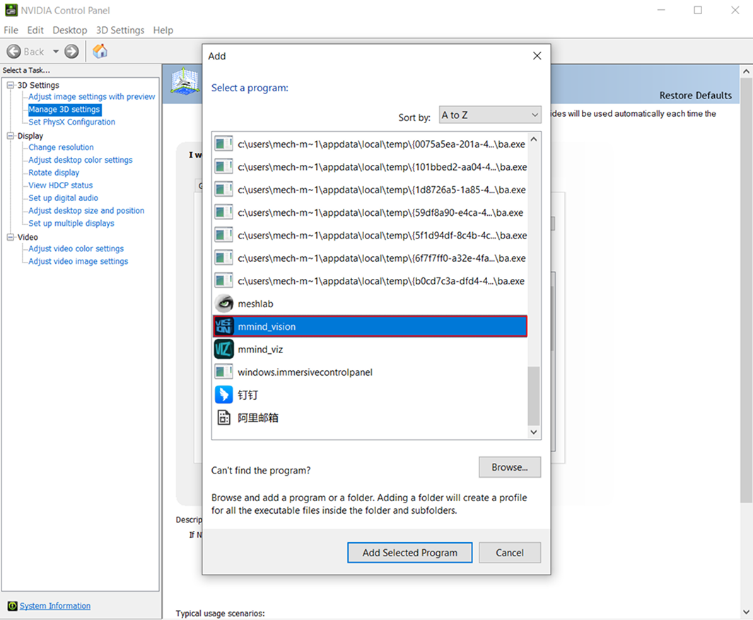Open the Sort by dropdown
Viewport: 753px width, 620px height.
[489, 115]
